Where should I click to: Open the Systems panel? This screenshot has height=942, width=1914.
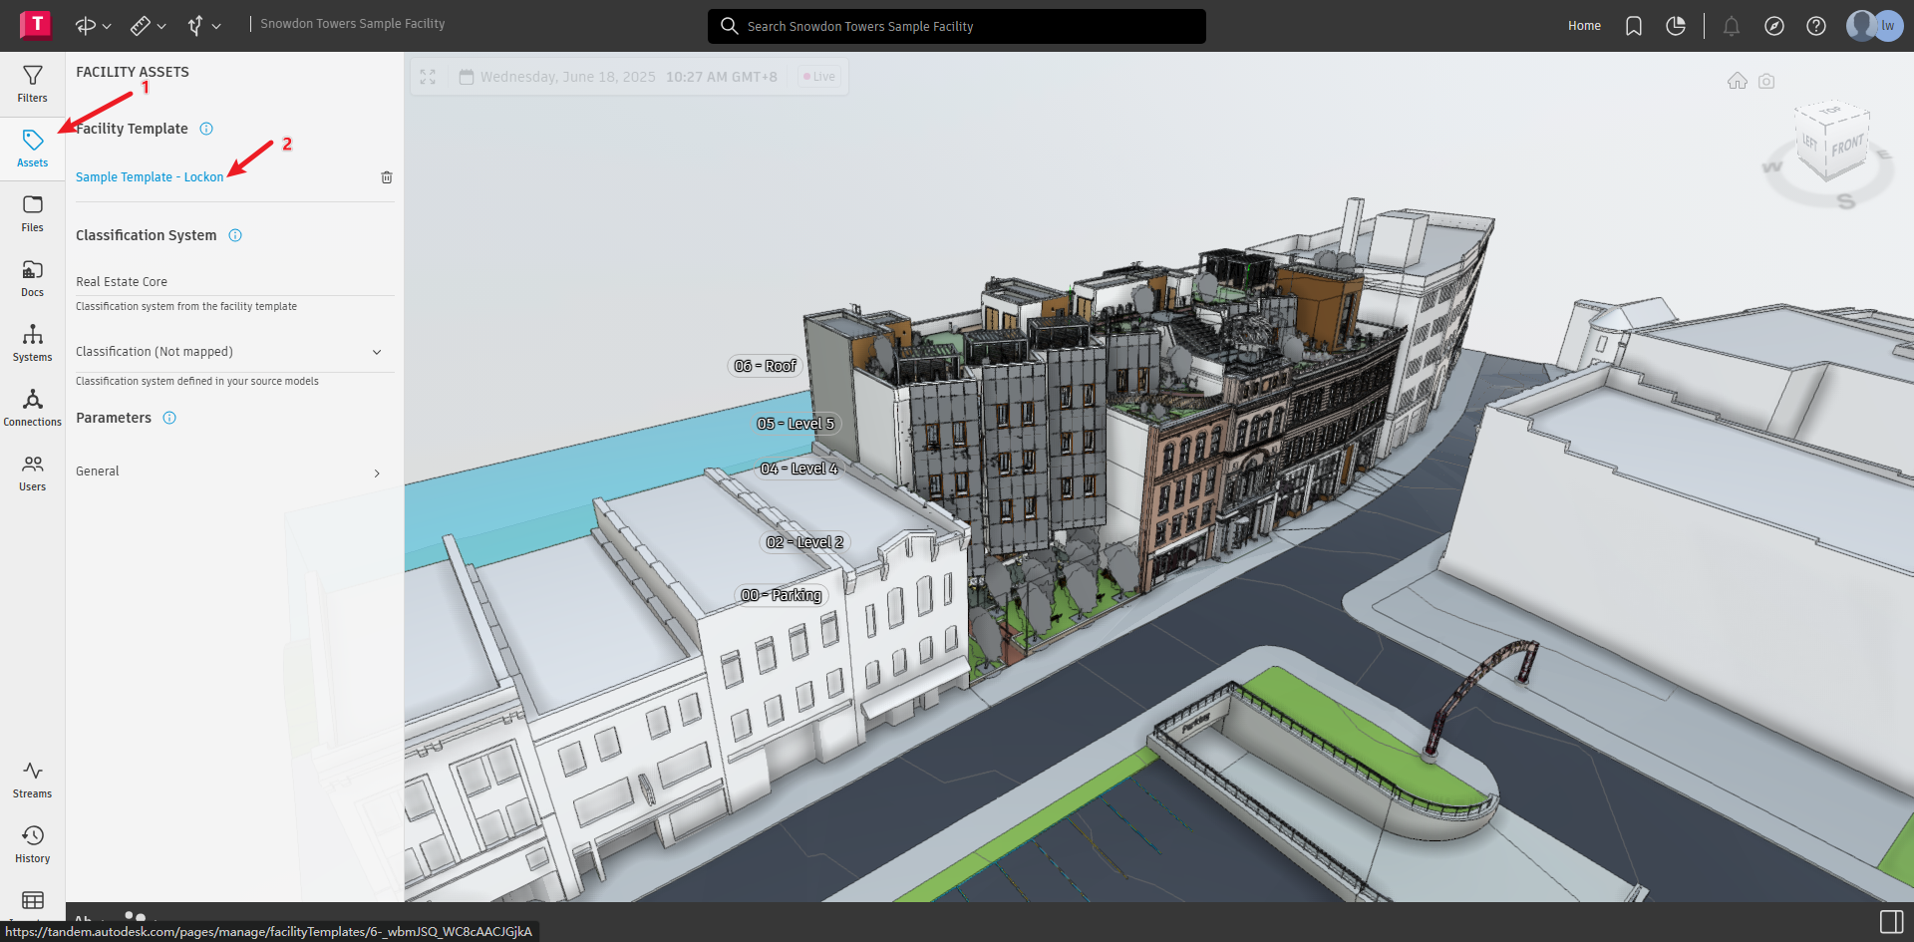click(32, 343)
